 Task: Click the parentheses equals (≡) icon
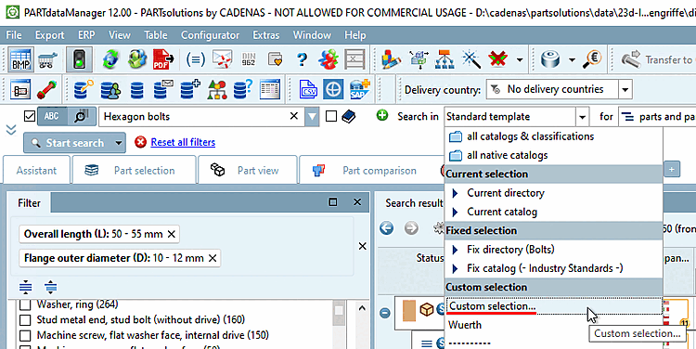195,59
